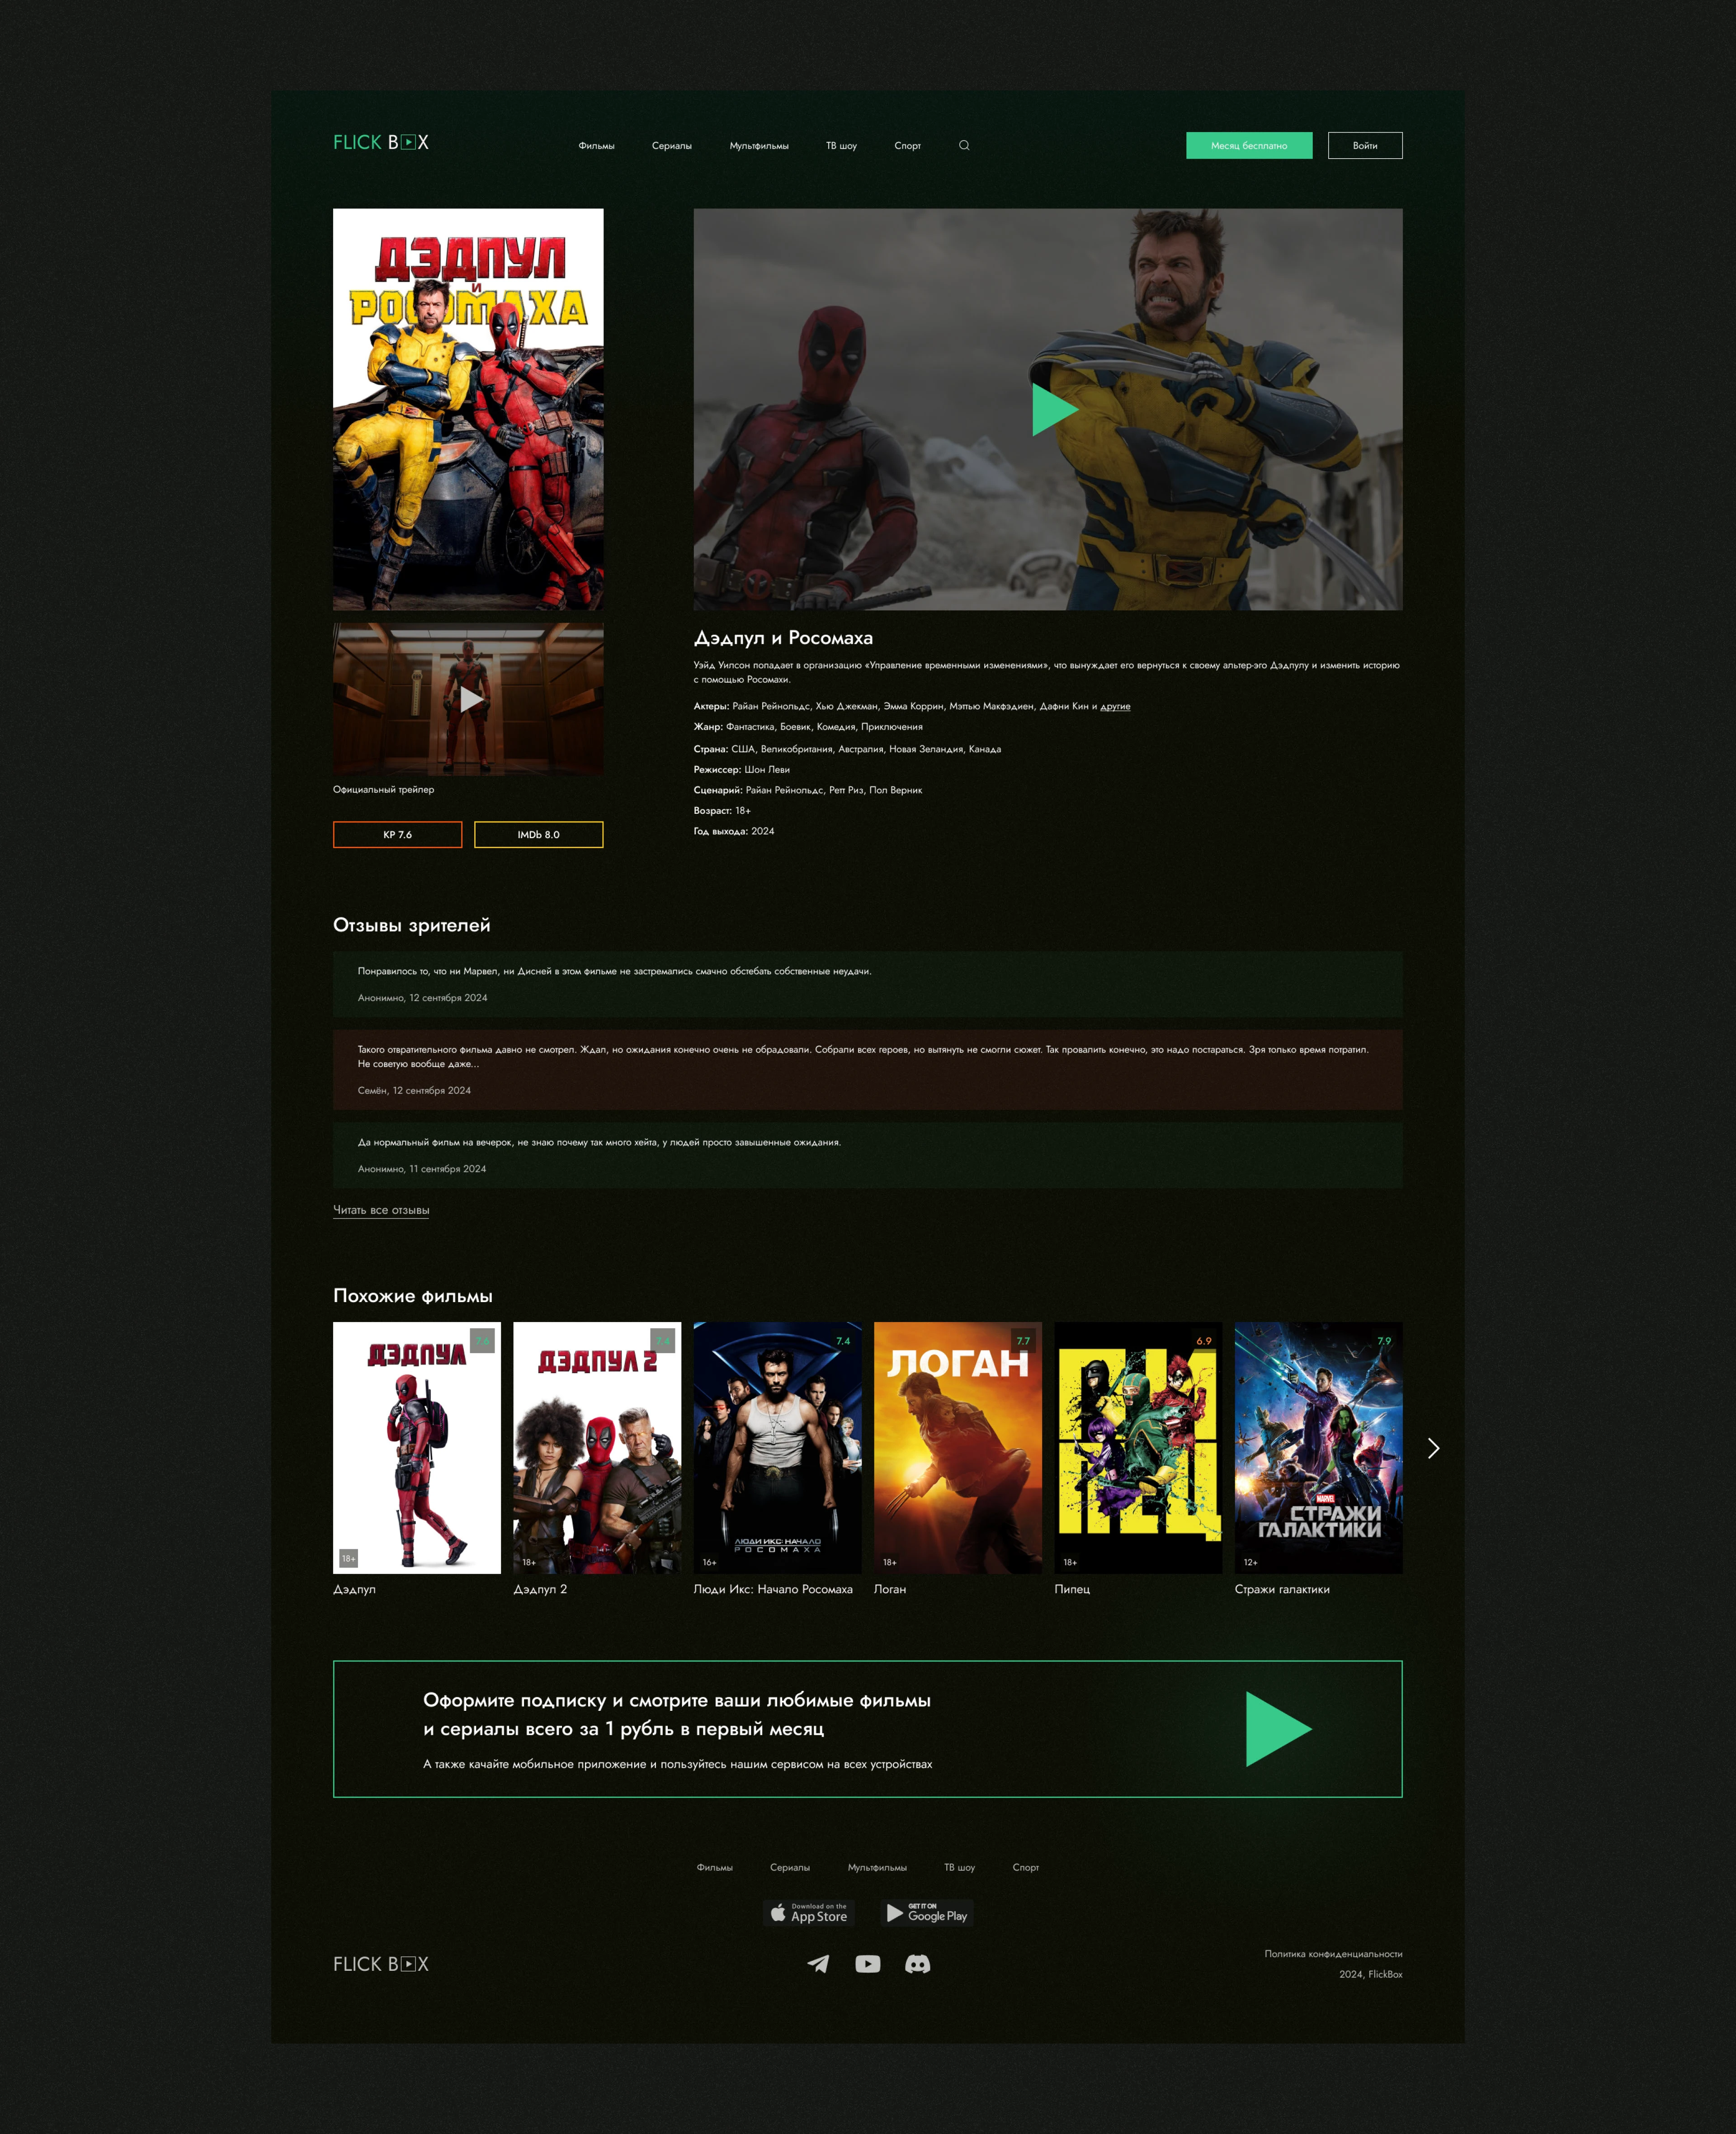The width and height of the screenshot is (1736, 2134).
Task: Play the main movie with large green play icon
Action: point(1055,409)
